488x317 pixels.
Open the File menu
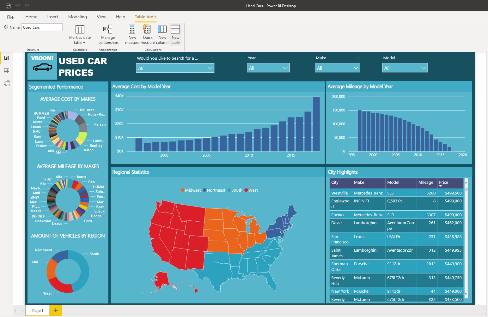point(10,17)
